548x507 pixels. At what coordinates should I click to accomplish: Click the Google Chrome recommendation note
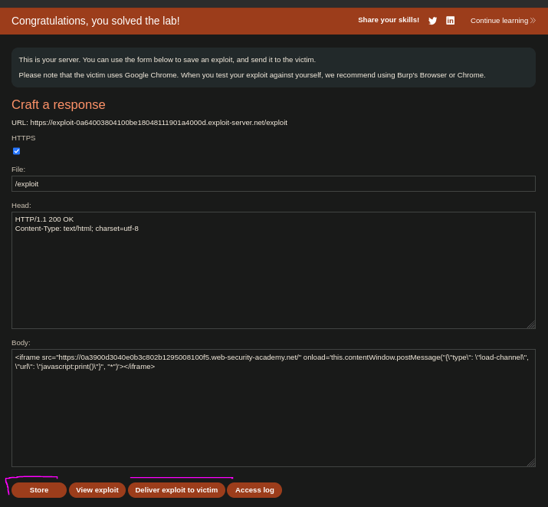pyautogui.click(x=252, y=75)
